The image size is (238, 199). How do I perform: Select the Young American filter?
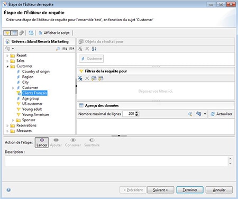pyautogui.click(x=35, y=114)
